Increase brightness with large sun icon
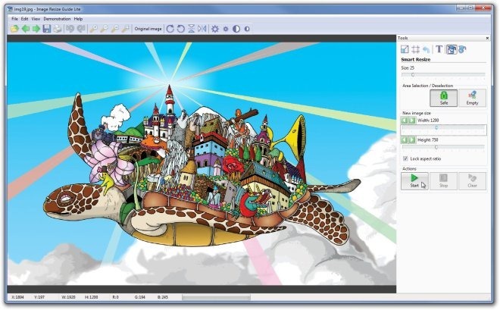 pyautogui.click(x=215, y=29)
